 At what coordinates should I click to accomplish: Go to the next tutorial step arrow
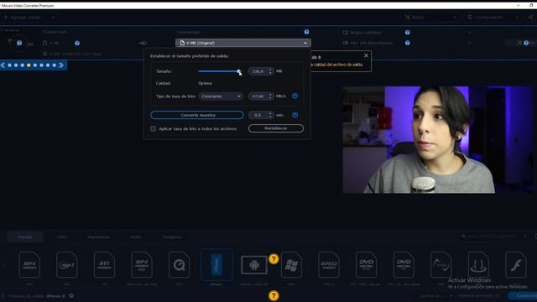click(x=61, y=65)
